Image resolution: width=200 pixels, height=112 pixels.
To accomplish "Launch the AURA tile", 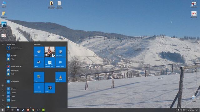I will 50,88.
